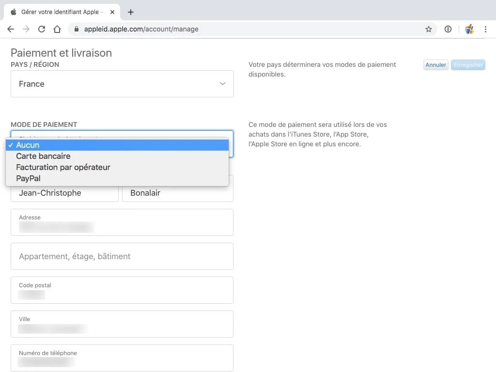Click the circled info icon in the toolbar
The height and width of the screenshot is (372, 496).
(x=448, y=29)
